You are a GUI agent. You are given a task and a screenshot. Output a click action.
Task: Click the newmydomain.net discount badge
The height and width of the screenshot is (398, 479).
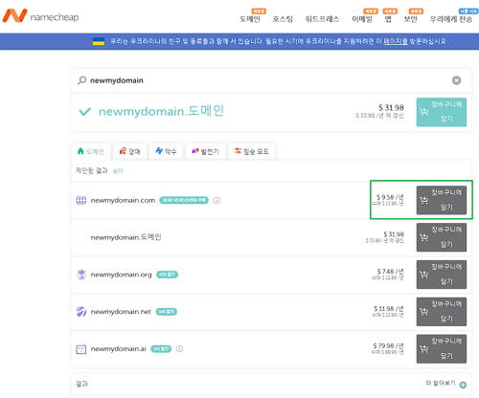click(167, 312)
